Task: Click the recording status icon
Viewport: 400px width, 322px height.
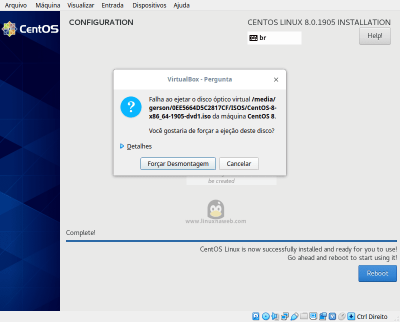Action: (322, 316)
